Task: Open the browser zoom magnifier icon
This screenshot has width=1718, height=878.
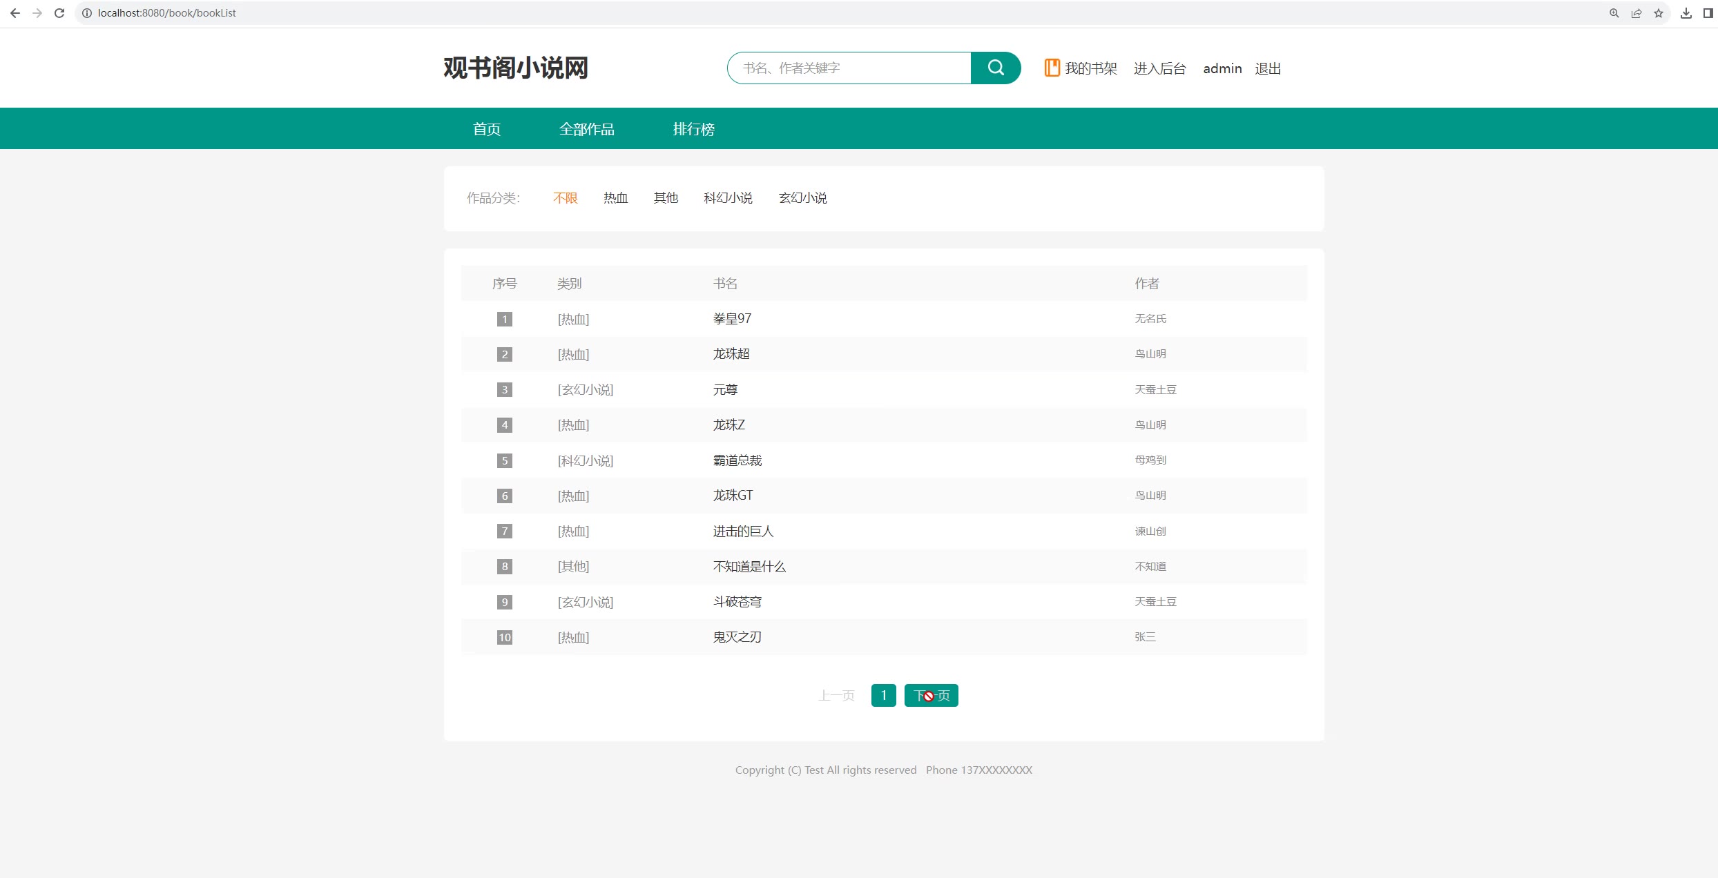Action: pos(1614,13)
